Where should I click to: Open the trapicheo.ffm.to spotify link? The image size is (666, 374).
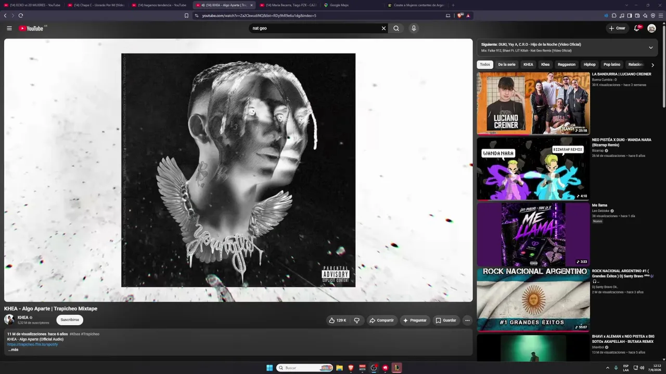point(32,344)
